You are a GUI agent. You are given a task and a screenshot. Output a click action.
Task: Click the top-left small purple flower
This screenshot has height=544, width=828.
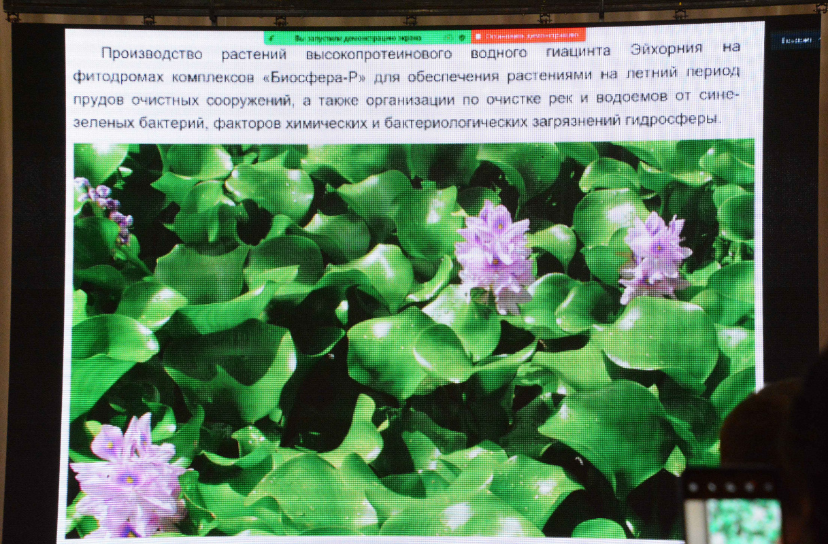(x=104, y=204)
